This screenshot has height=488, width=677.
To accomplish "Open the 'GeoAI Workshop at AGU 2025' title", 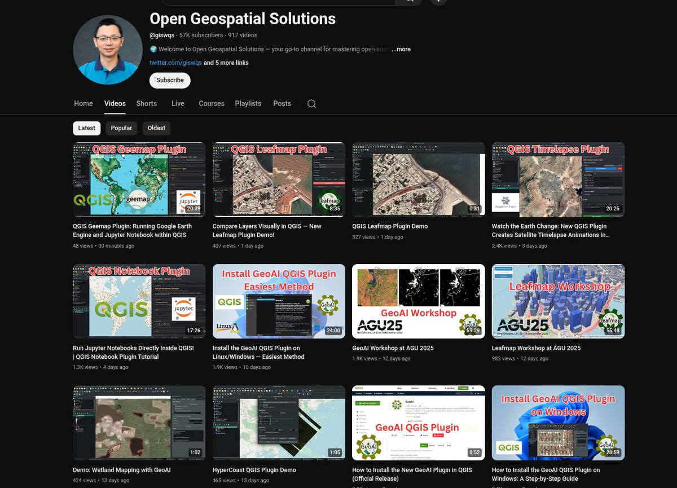I will point(393,348).
